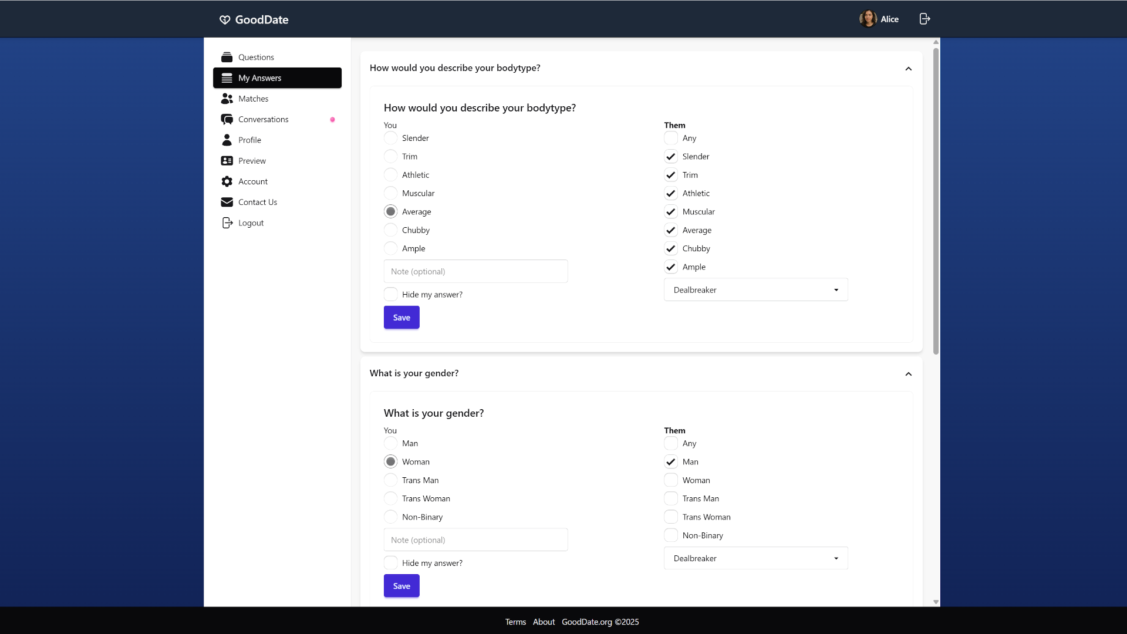The image size is (1127, 634).
Task: Enable Hide my answer for bodytype question
Action: tap(390, 294)
